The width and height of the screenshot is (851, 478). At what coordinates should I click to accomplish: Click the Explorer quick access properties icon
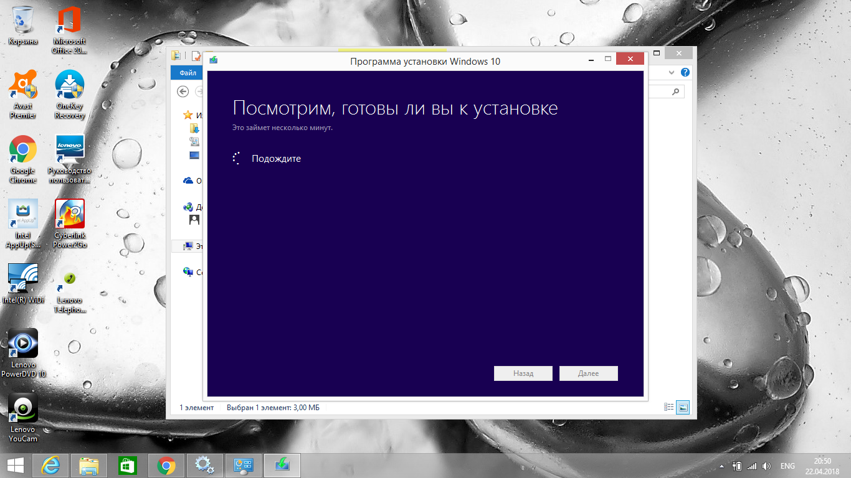tap(196, 55)
